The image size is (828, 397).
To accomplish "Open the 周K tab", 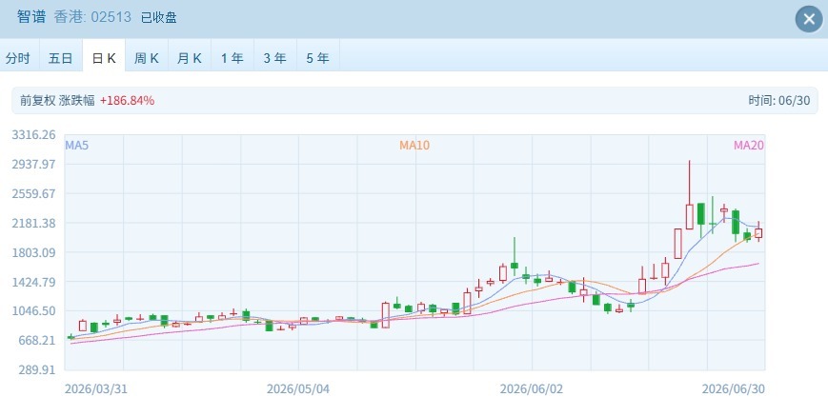I will point(147,57).
